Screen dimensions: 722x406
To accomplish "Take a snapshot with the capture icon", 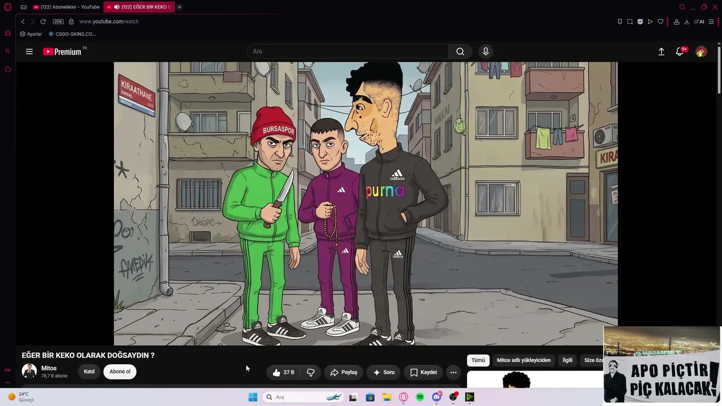I will coord(630,21).
